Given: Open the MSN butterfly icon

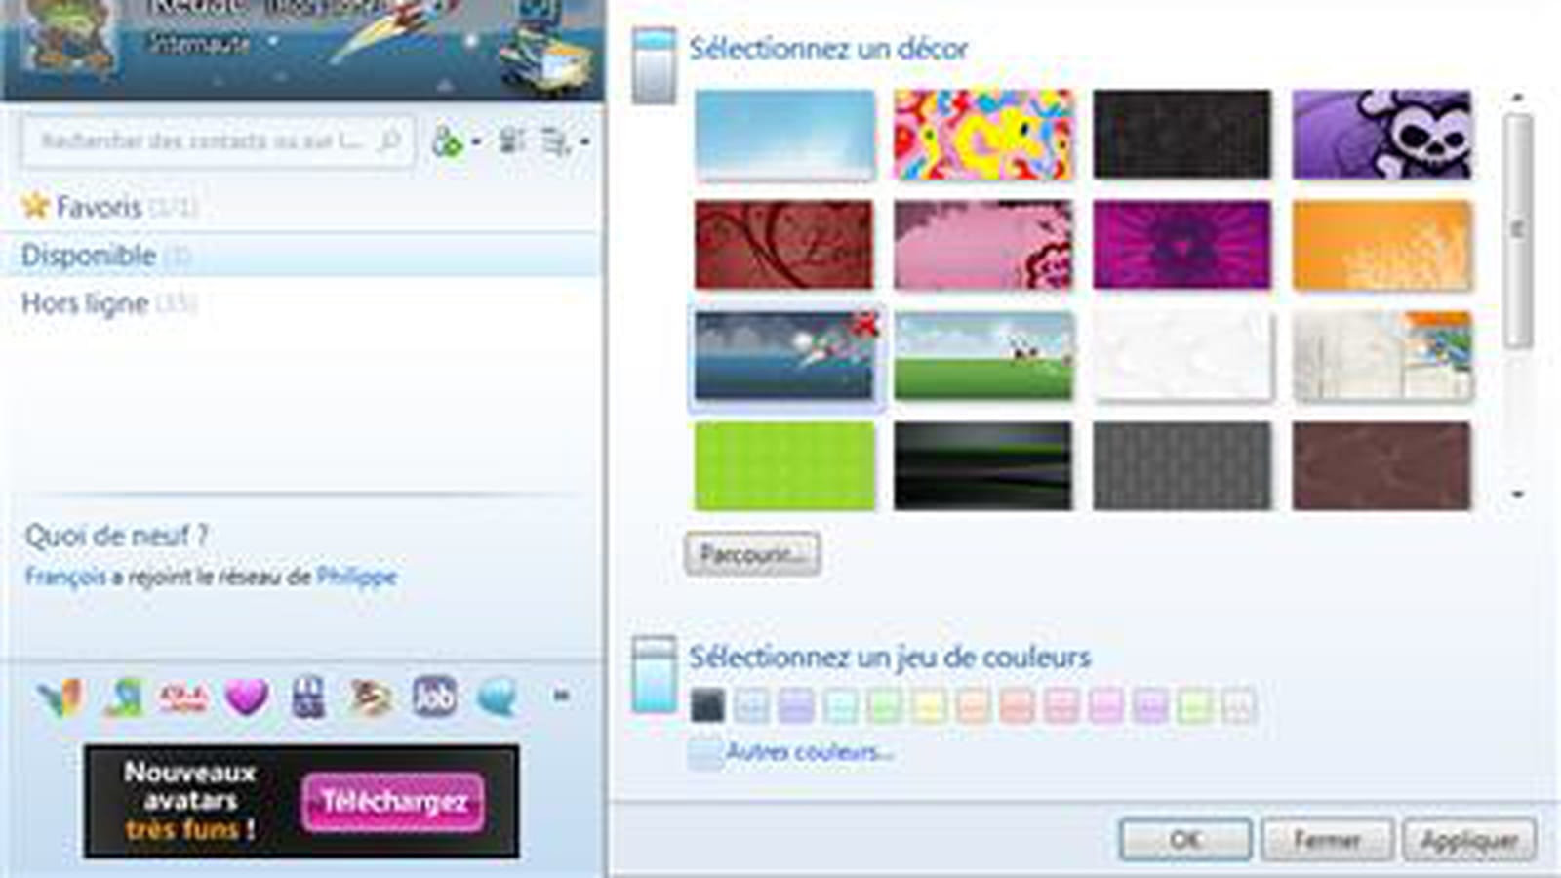Looking at the screenshot, I should click(61, 698).
